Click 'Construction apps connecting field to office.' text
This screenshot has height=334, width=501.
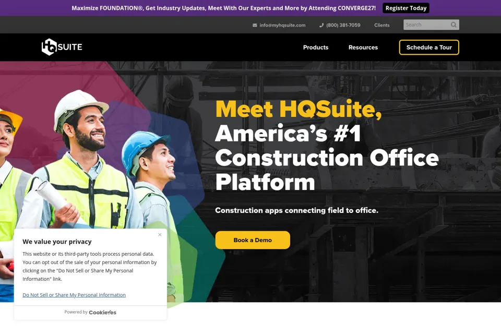(x=296, y=210)
